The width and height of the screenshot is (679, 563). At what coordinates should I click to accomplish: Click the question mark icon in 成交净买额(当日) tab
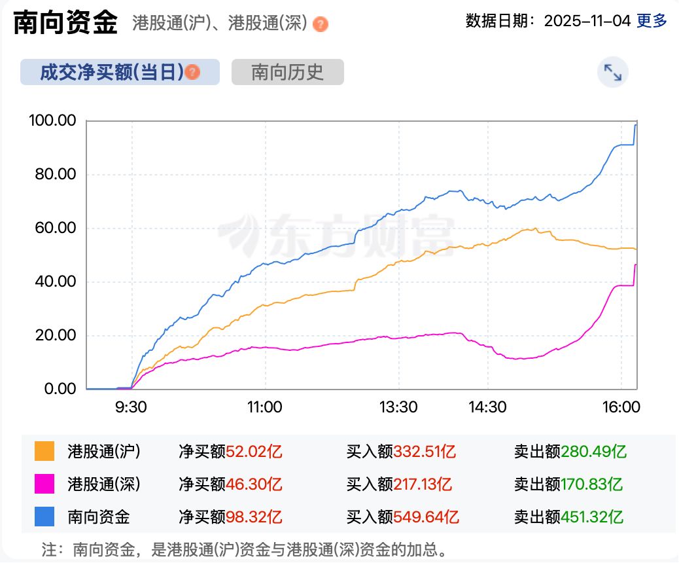click(192, 72)
